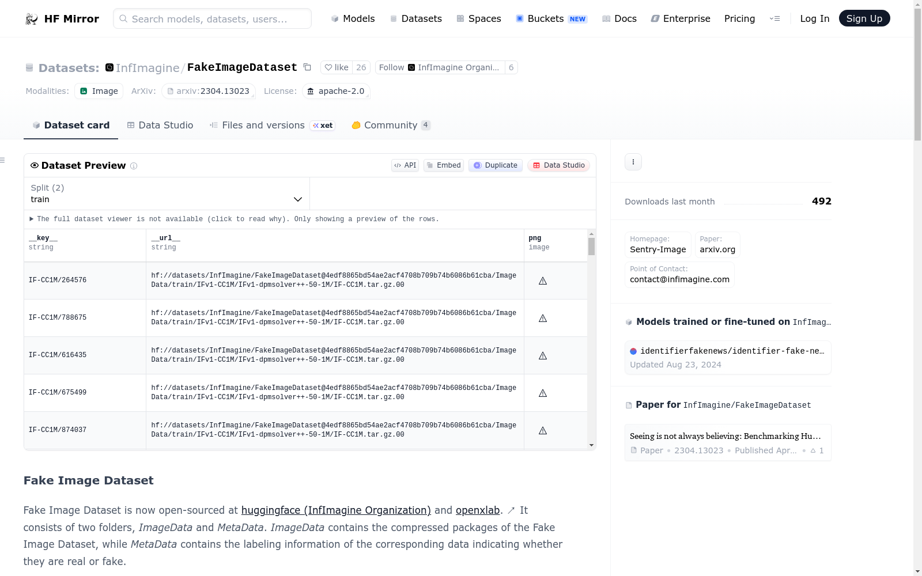Click the warning icon in row IF-CC1M/675499
The image size is (922, 576).
(x=543, y=393)
